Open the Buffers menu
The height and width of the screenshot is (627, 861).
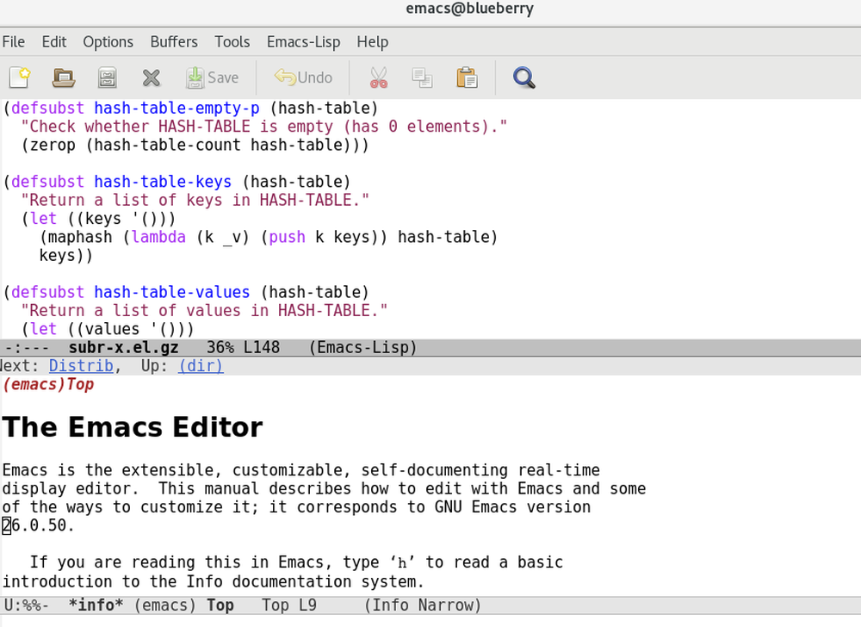[x=174, y=41]
